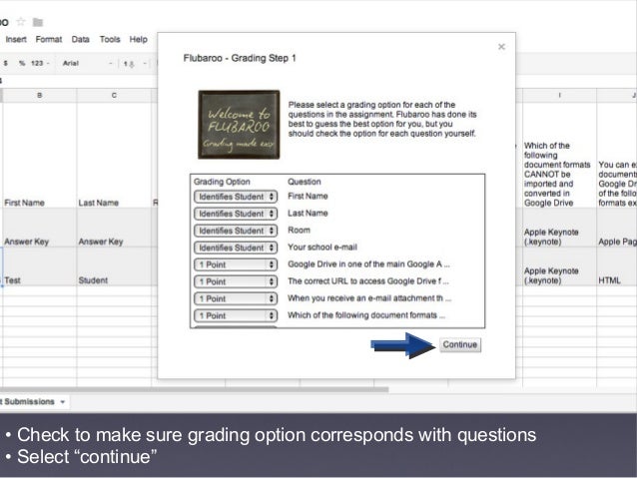This screenshot has height=478, width=637.
Task: Open 1 Point dropdown for document formats question
Action: click(x=236, y=316)
